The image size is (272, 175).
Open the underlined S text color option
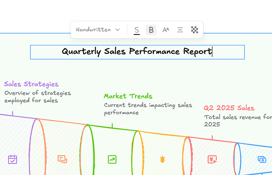(137, 30)
